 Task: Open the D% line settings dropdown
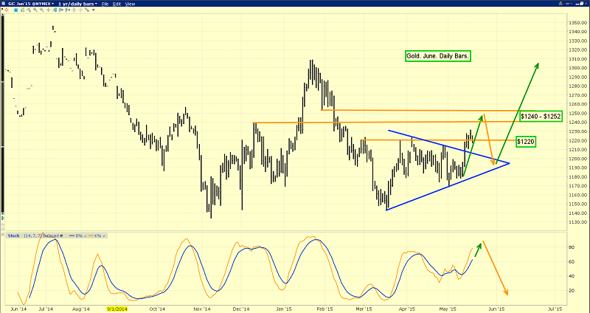point(80,235)
